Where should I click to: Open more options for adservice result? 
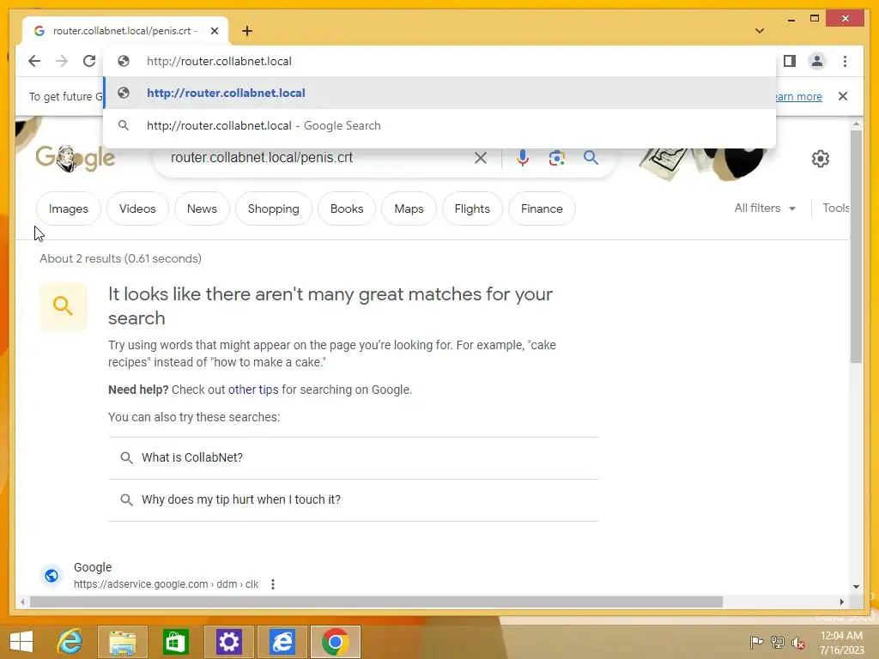(x=273, y=583)
